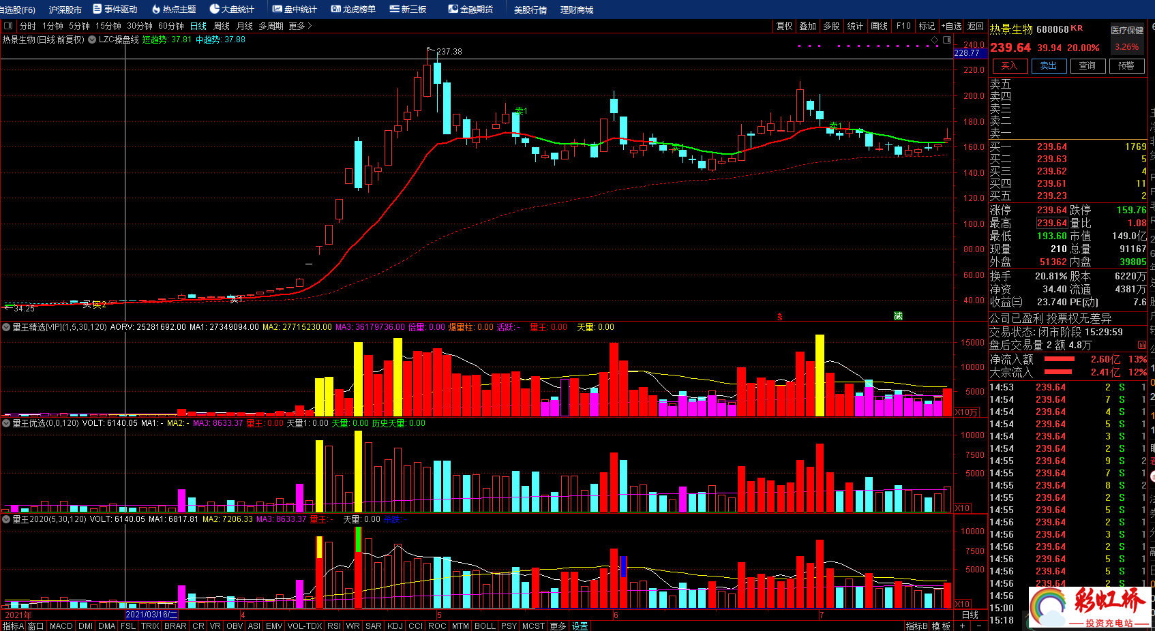This screenshot has height=631, width=1155.
Task: Expand the 量王2020 indicator dropdown
Action: click(6, 519)
